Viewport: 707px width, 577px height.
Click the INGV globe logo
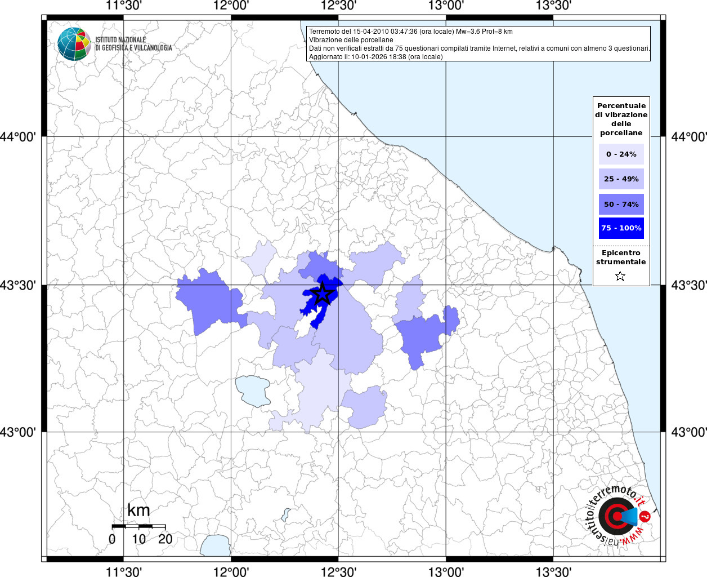[74, 43]
